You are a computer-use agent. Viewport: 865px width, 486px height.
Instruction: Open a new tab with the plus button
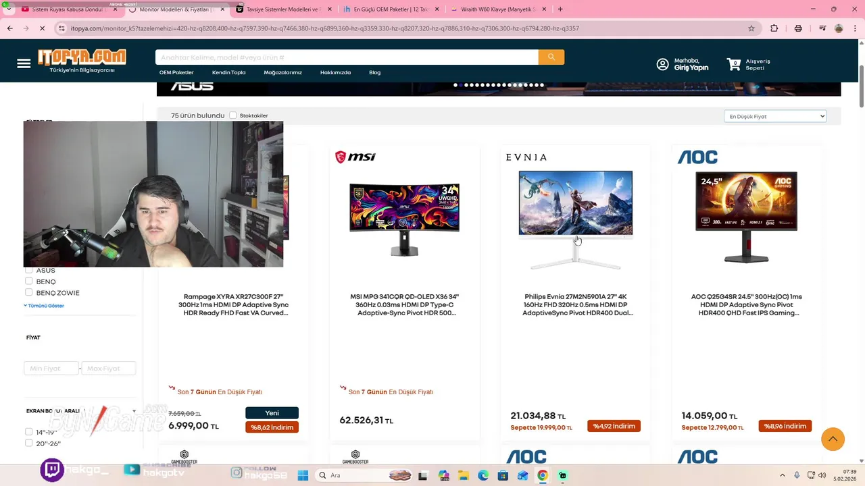[560, 9]
